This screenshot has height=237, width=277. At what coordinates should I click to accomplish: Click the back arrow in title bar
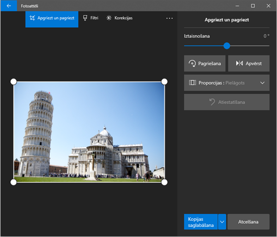(8, 6)
